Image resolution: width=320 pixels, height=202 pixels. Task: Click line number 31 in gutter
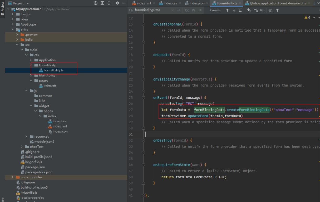(131, 134)
